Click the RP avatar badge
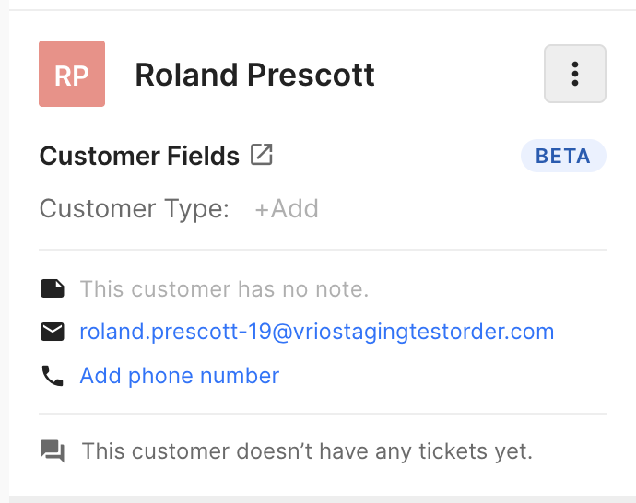Viewport: 636px width, 503px height. [x=72, y=74]
